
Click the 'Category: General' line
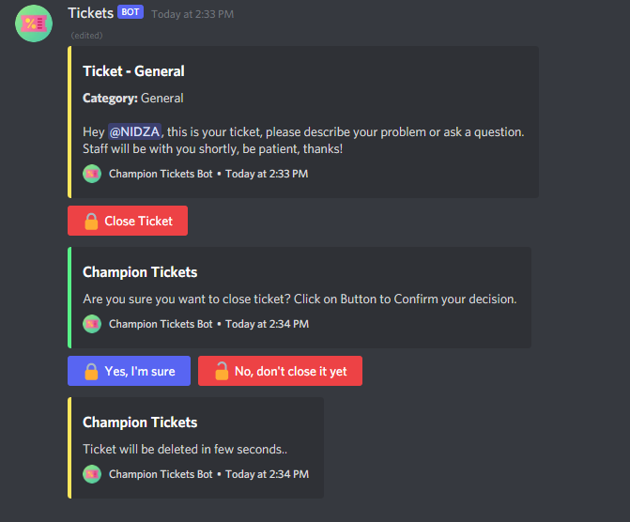pos(133,98)
